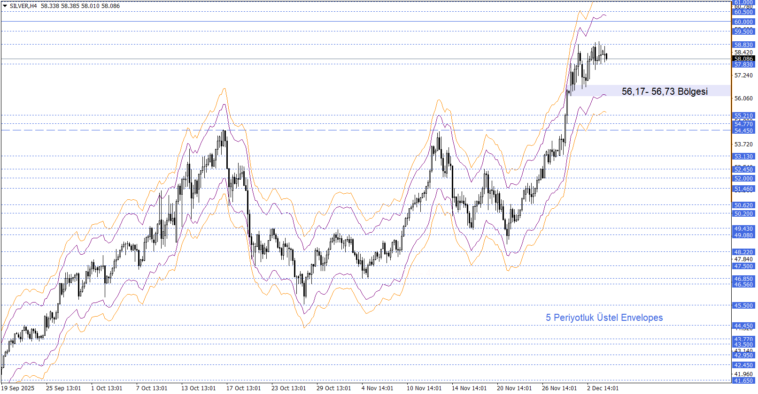Select the '5 Periyotluk Üstel Envelopes' text
Screen dimensions: 758x394
[604, 318]
